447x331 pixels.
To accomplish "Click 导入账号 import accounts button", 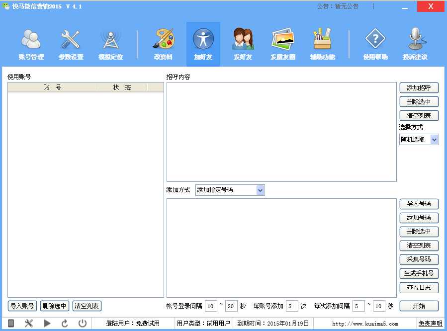I will click(x=22, y=306).
